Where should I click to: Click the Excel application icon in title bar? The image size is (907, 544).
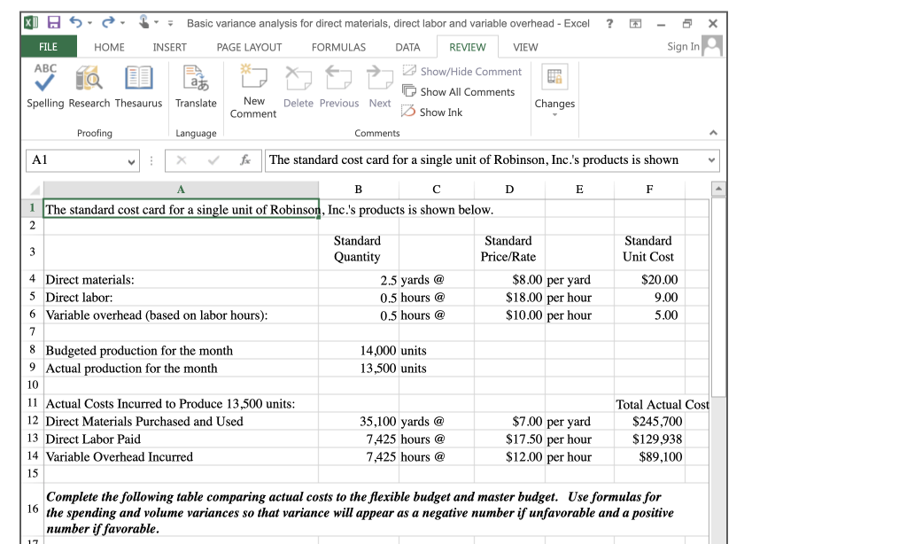tap(31, 22)
